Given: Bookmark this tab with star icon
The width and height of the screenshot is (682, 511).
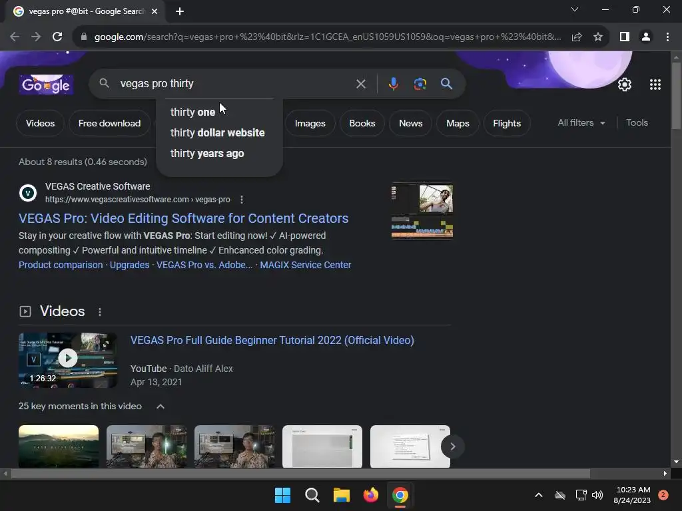Looking at the screenshot, I should [x=598, y=37].
